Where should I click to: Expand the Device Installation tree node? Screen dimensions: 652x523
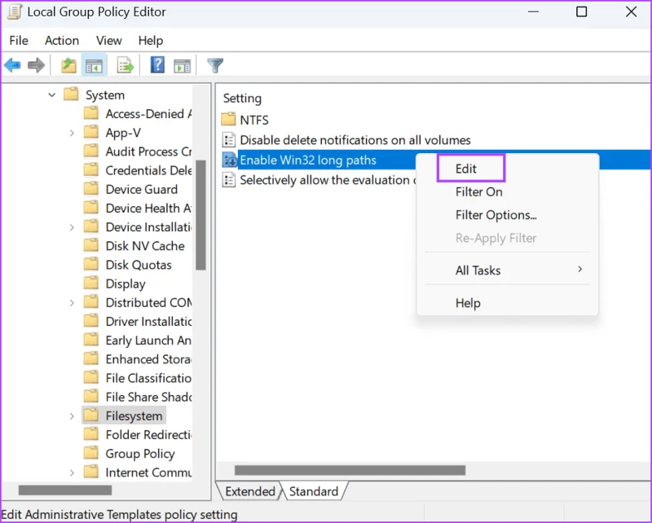tap(72, 227)
